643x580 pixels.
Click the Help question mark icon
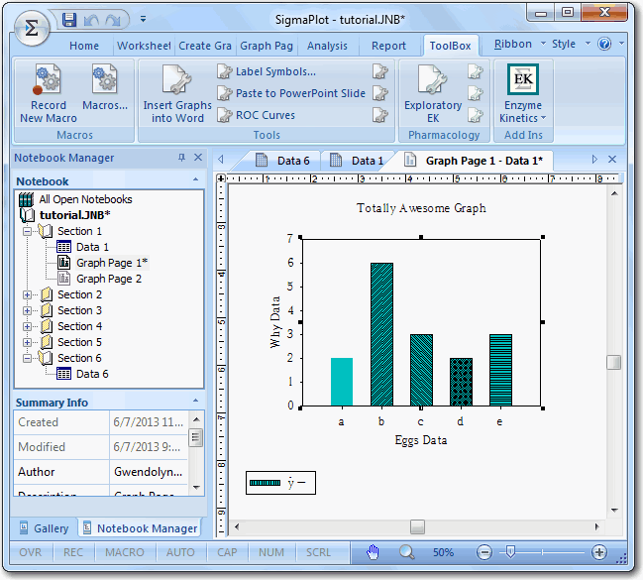coord(604,44)
